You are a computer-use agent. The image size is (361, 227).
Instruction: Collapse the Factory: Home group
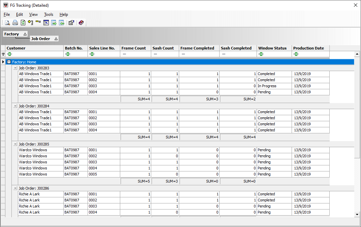pos(9,62)
